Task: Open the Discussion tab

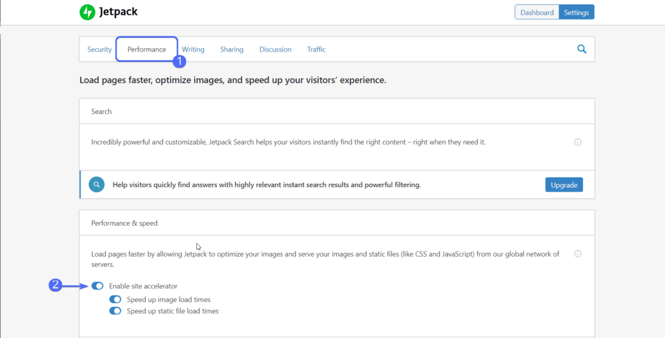Action: coord(275,50)
